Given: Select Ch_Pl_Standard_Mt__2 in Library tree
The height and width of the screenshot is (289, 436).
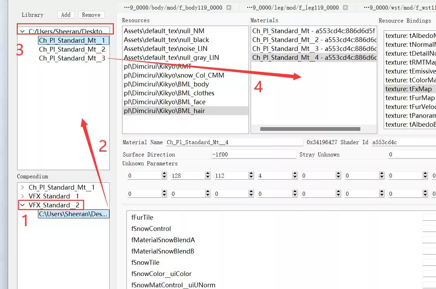Looking at the screenshot, I should [72, 49].
